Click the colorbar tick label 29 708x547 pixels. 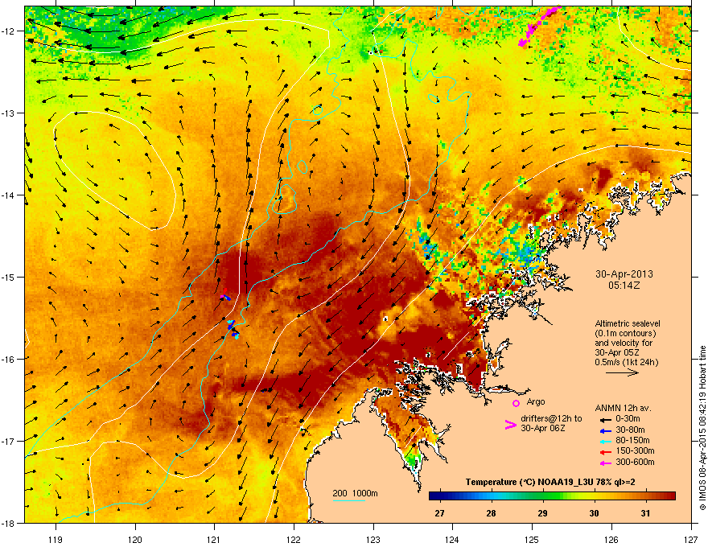tap(542, 513)
